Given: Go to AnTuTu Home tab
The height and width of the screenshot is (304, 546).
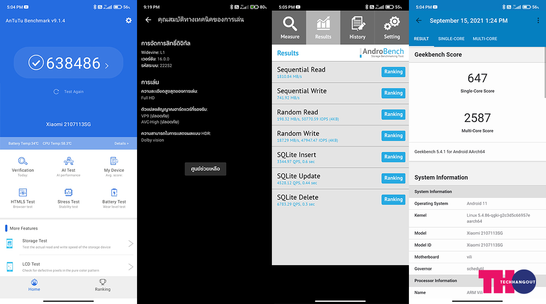Looking at the screenshot, I should click(x=34, y=285).
